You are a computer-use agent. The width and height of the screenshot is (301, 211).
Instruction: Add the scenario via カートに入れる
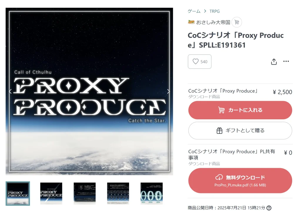coord(240,110)
